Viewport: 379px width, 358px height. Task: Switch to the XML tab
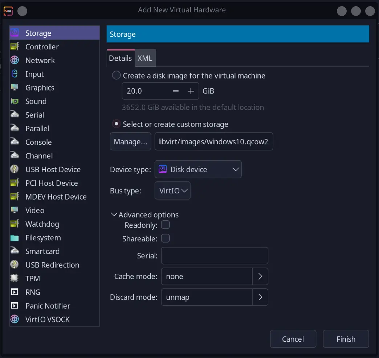pos(145,58)
